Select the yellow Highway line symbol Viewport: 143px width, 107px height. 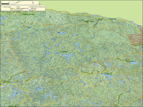(9, 8)
